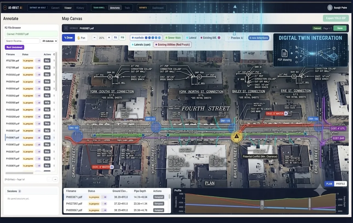This screenshot has height=223, width=353.
Task: Toggle Existing Utilities (Red/Purple) legend chip
Action: 172,45
